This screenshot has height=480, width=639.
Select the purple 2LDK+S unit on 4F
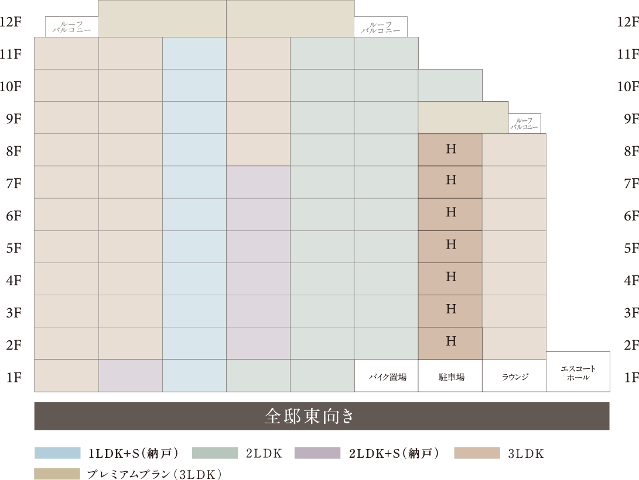click(x=258, y=279)
